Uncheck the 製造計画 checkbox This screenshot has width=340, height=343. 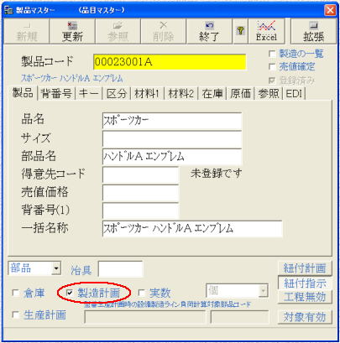pyautogui.click(x=70, y=293)
